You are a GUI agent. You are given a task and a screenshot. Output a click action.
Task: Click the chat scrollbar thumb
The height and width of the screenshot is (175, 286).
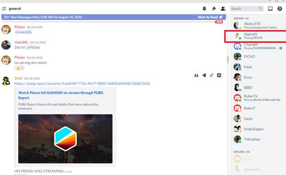(228, 60)
